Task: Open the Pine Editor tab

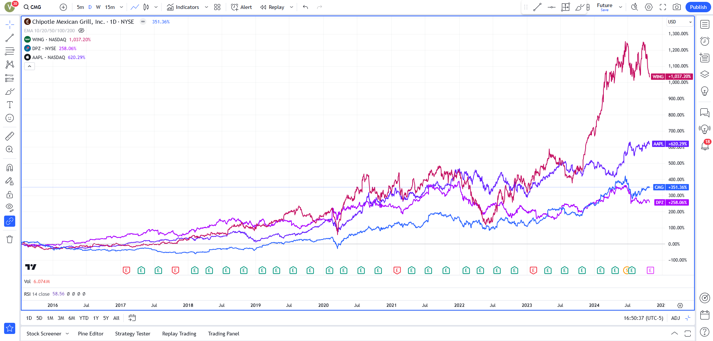Action: pos(91,334)
